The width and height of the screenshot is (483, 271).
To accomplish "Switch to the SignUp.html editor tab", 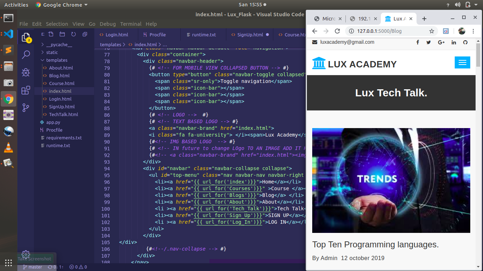I will (x=250, y=35).
